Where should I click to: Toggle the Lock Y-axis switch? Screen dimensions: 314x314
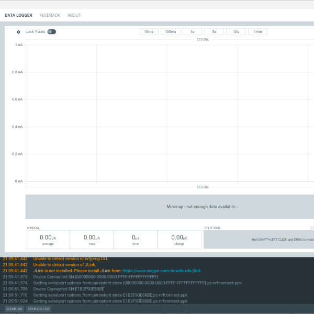51,32
